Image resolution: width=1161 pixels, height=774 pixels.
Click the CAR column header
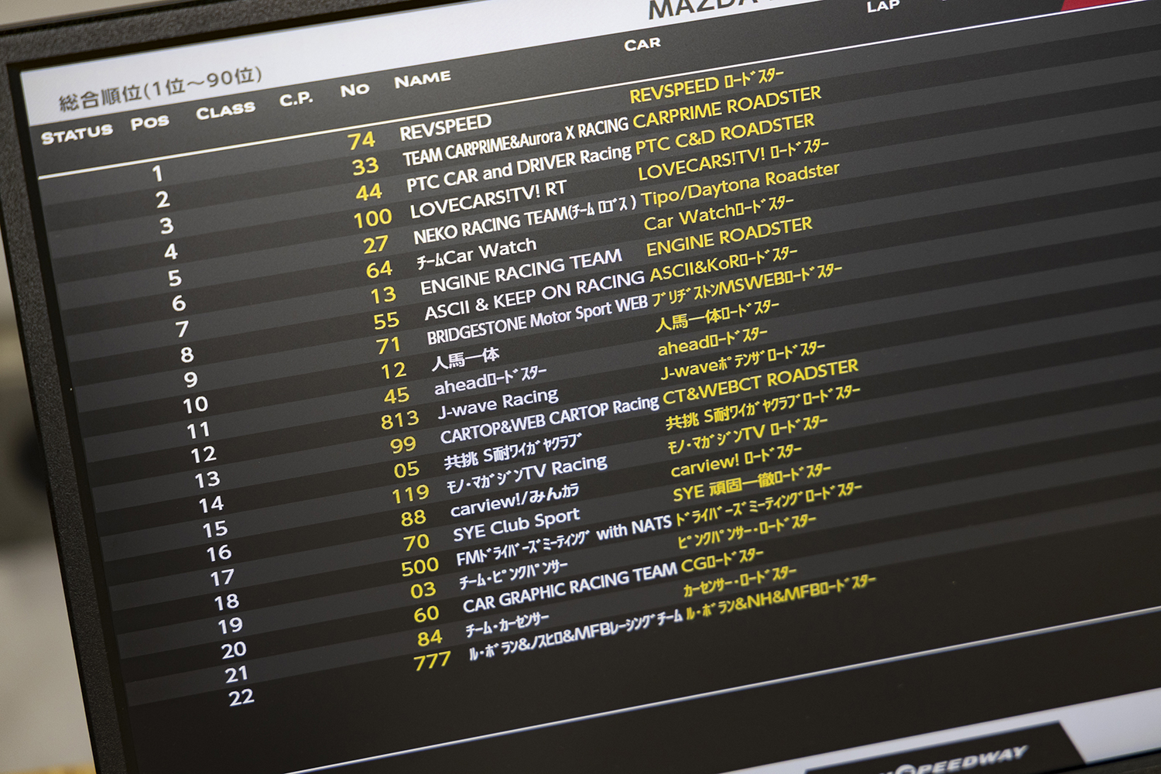coord(642,44)
